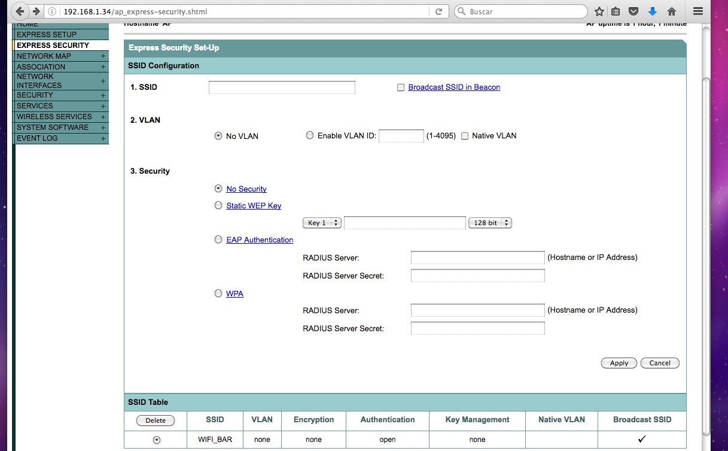Screen dimensions: 728x451
Task: Apply the security configuration
Action: pyautogui.click(x=619, y=363)
